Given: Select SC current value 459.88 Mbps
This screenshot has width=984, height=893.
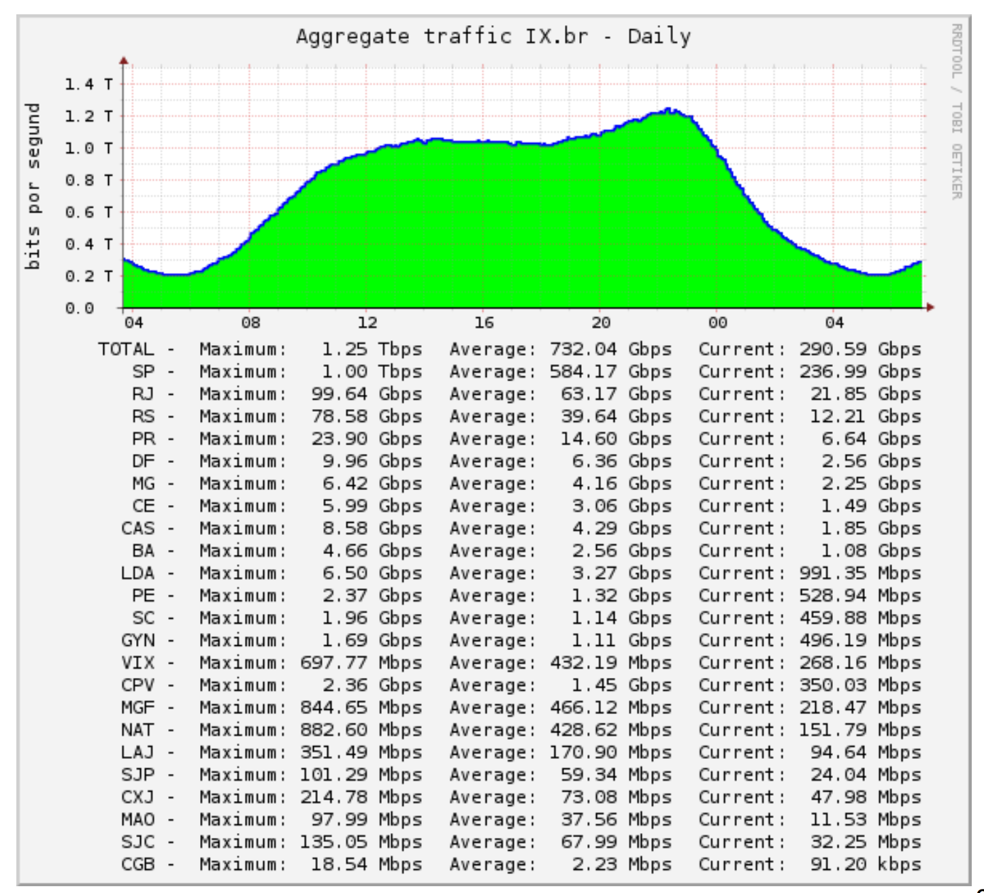Looking at the screenshot, I should tap(859, 618).
